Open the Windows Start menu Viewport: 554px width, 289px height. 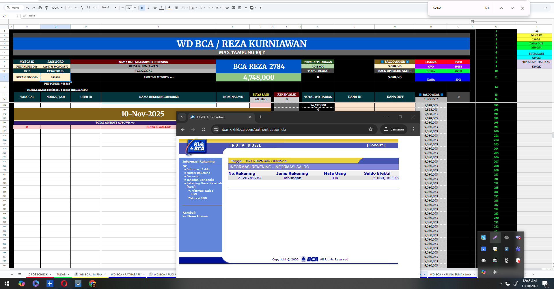point(7,284)
